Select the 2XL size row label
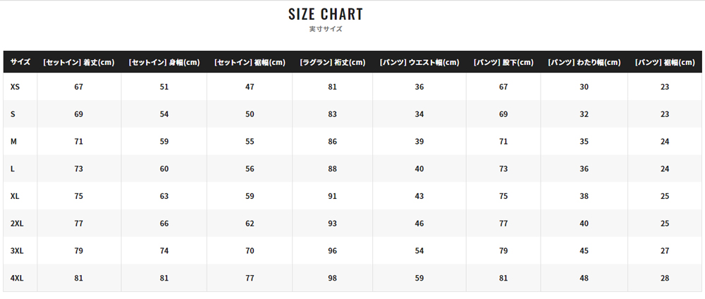This screenshot has height=299, width=705. [x=17, y=224]
